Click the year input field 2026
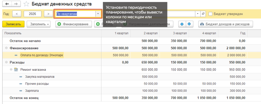 [33, 14]
